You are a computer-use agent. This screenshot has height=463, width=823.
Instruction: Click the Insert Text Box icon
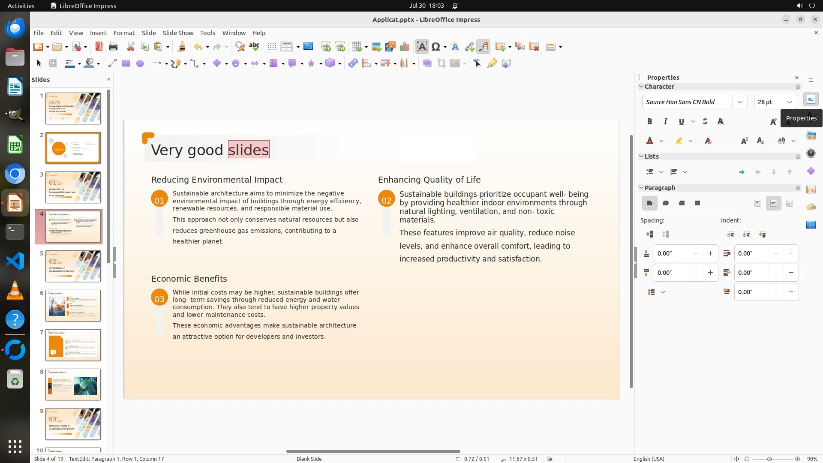tap(422, 47)
